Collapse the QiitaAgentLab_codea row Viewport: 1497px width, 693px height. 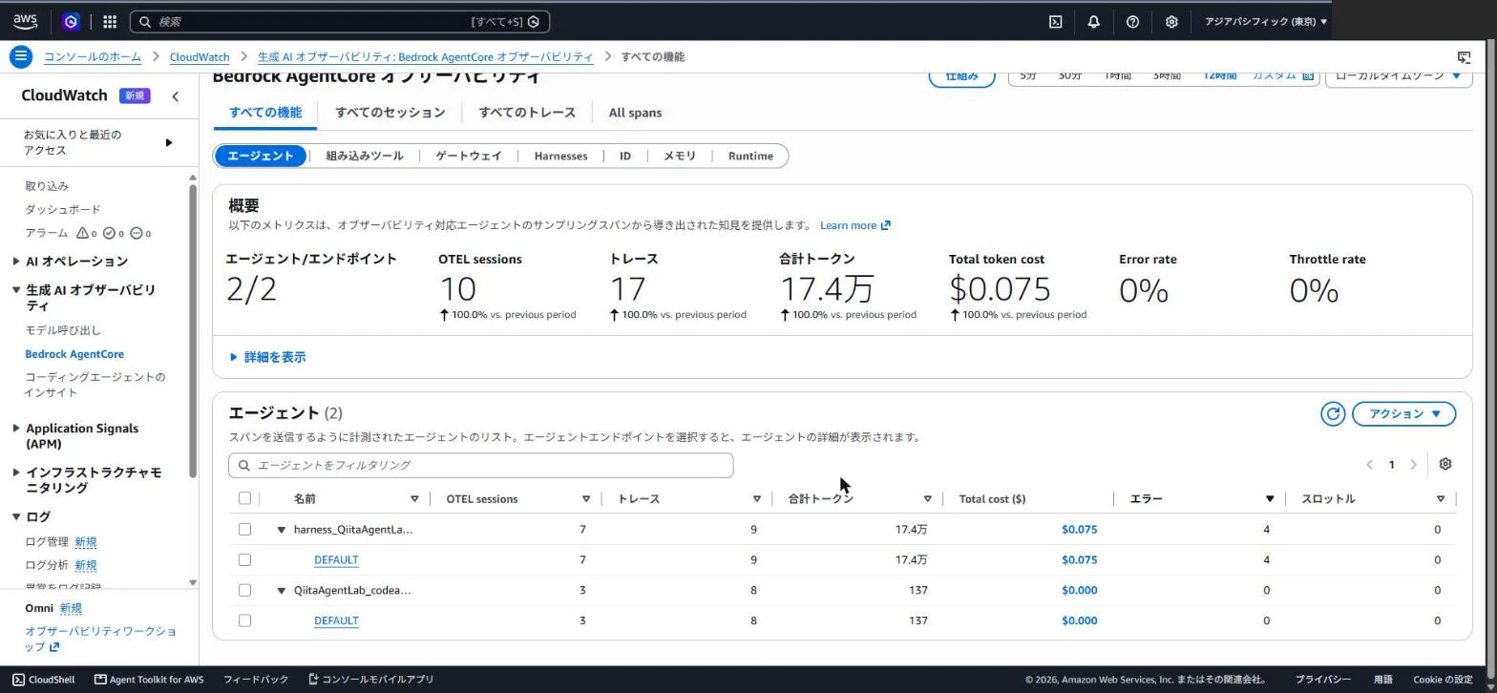click(282, 591)
